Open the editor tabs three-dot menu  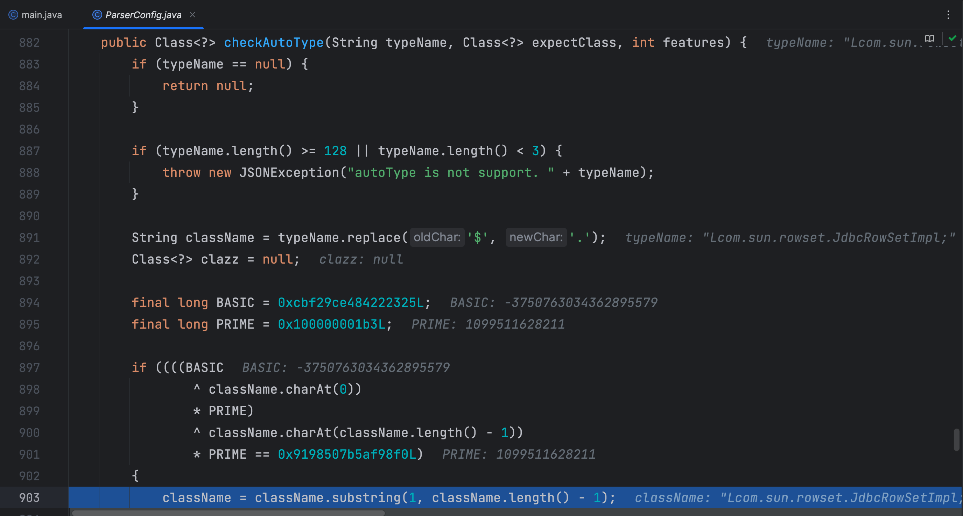click(x=948, y=15)
